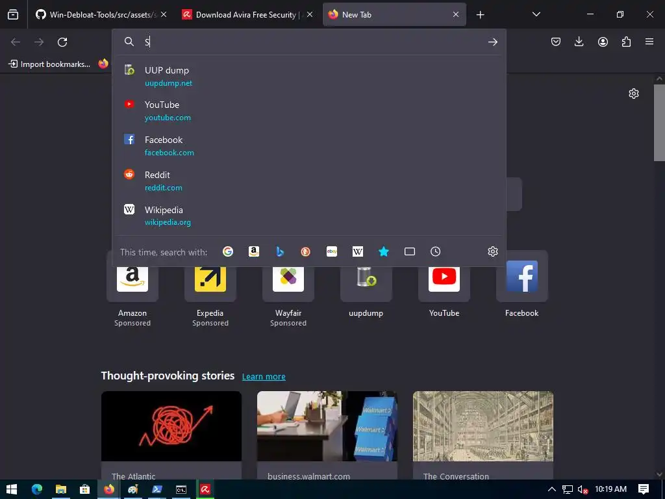The height and width of the screenshot is (499, 665).
Task: Open the Firefox application hamburger menu
Action: (649, 42)
